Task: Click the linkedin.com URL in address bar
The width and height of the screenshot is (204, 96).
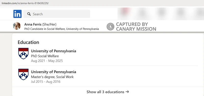Action: (25, 3)
